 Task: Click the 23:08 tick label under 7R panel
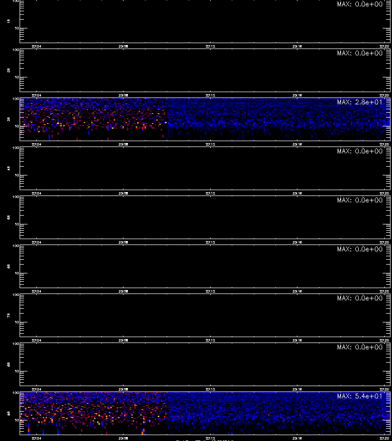pyautogui.click(x=123, y=341)
